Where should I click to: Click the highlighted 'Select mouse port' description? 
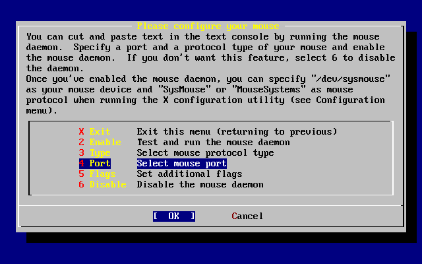click(181, 163)
